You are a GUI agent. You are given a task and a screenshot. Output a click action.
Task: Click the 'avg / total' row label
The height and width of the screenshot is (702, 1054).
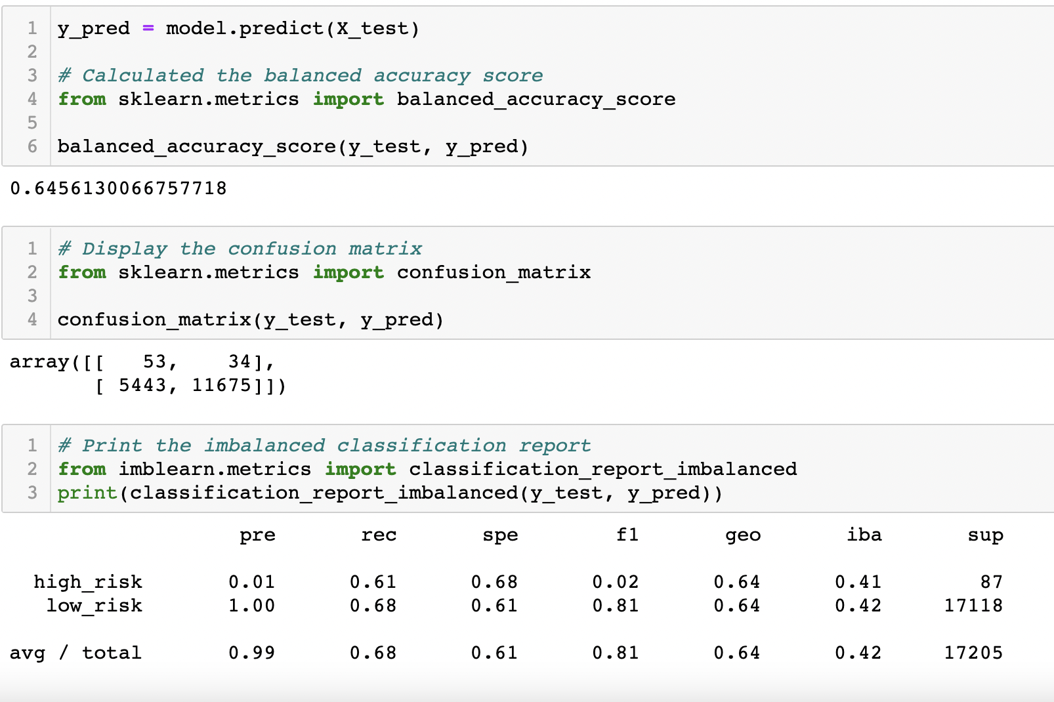pyautogui.click(x=75, y=653)
